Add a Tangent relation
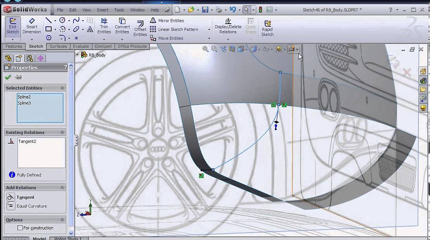Viewport: 430px width, 240px height. (21, 197)
